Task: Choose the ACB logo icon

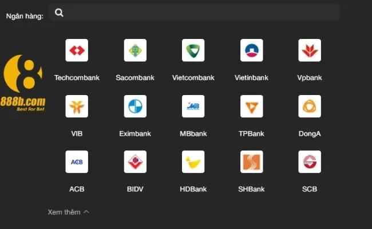Action: [77, 162]
